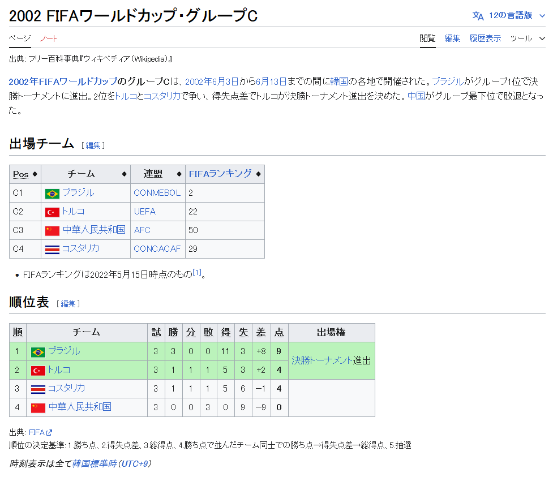The image size is (553, 477).
Task: Select the ページ tab
Action: [x=20, y=38]
